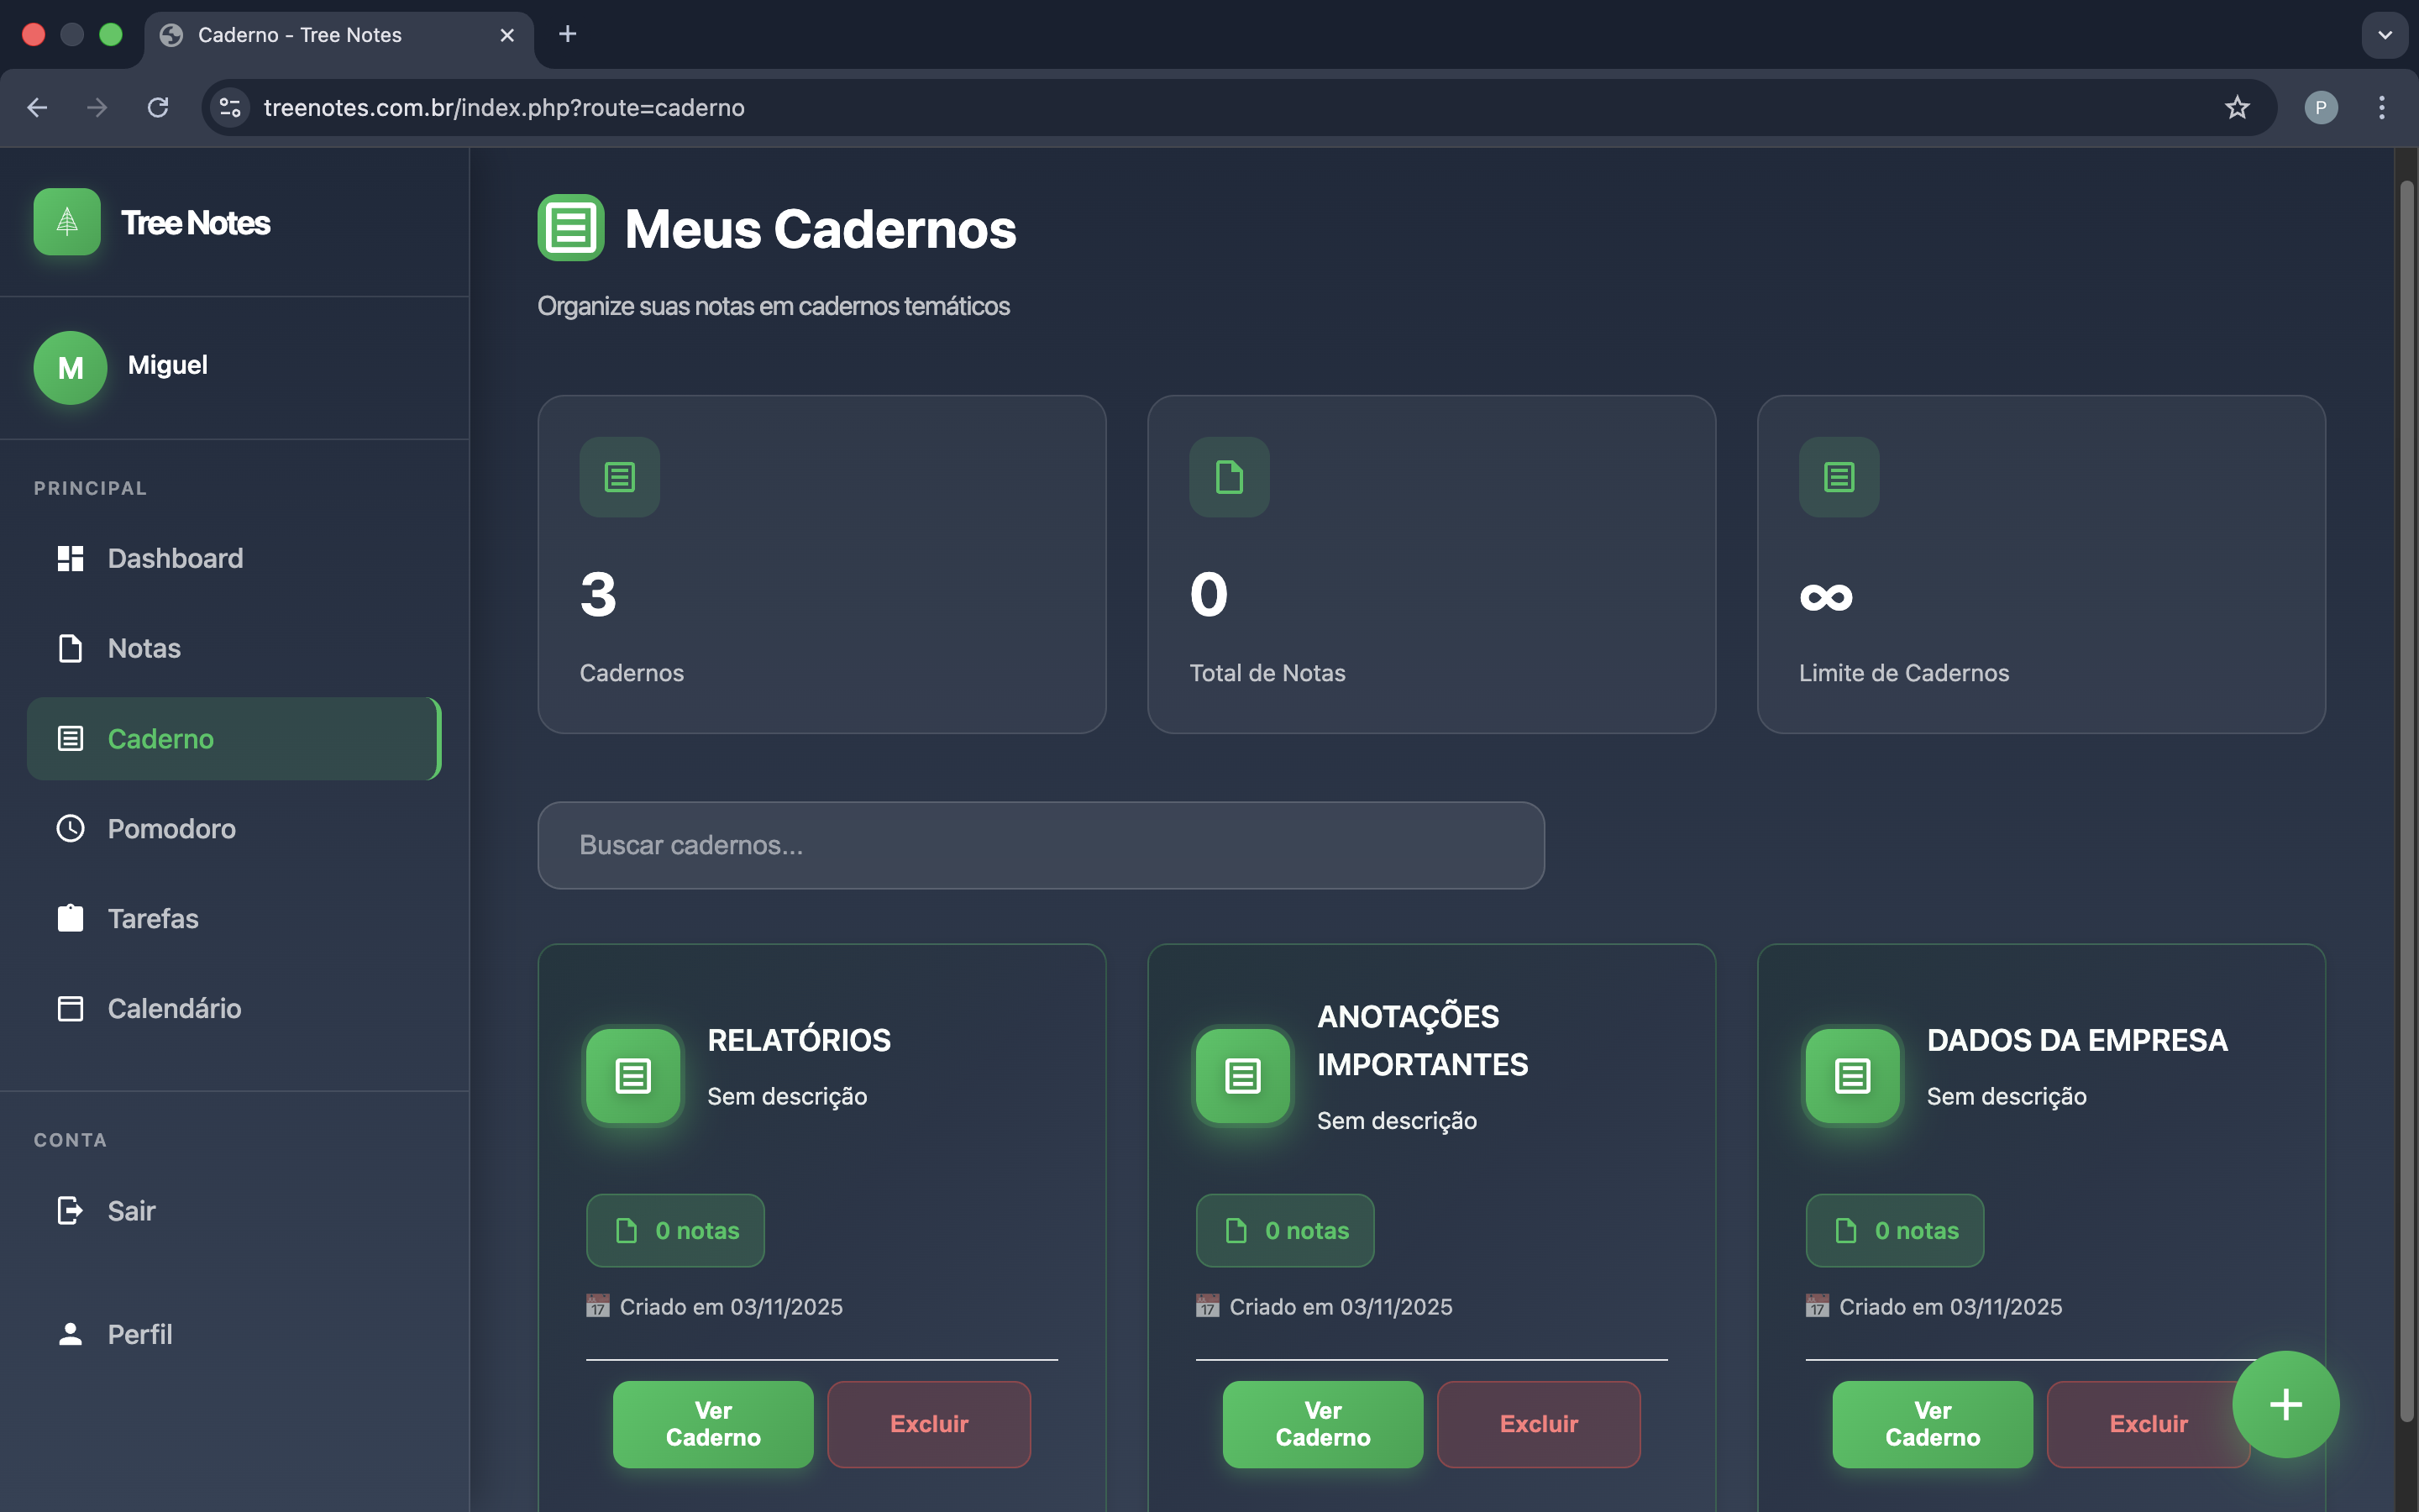Screen dimensions: 2419x1512
Task: Select the Calendário icon
Action: 69,1008
